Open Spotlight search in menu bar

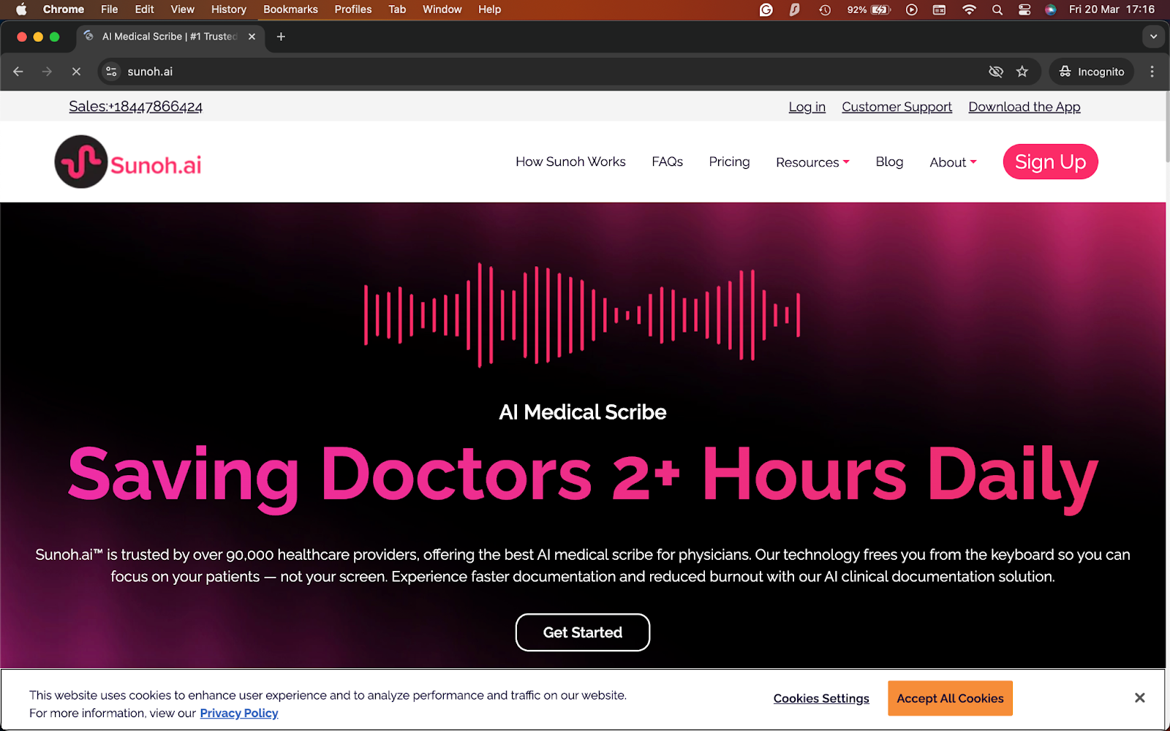997,10
